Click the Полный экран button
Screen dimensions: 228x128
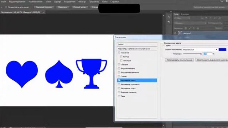click(79, 7)
